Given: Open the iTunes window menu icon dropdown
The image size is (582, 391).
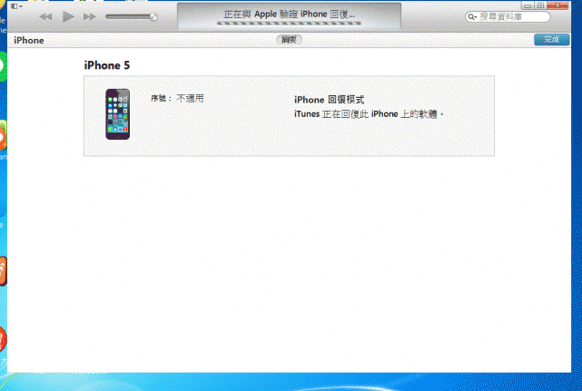Looking at the screenshot, I should click(x=16, y=6).
